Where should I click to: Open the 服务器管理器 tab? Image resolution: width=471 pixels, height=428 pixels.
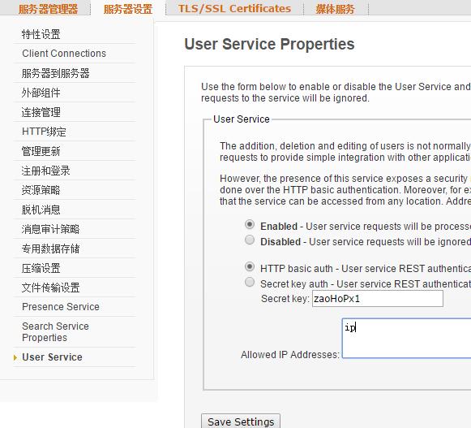(x=48, y=9)
